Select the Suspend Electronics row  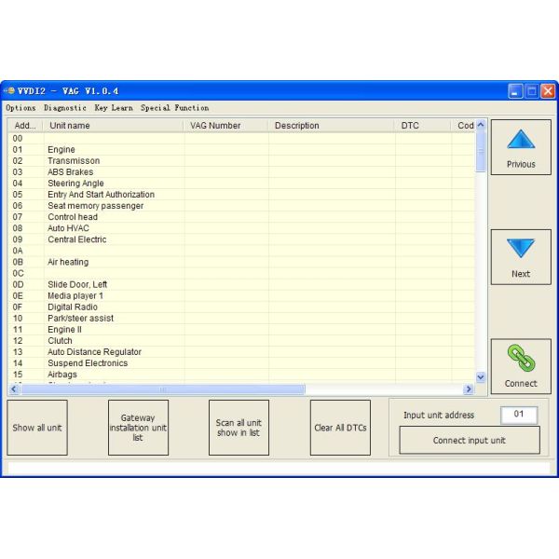[241, 363]
